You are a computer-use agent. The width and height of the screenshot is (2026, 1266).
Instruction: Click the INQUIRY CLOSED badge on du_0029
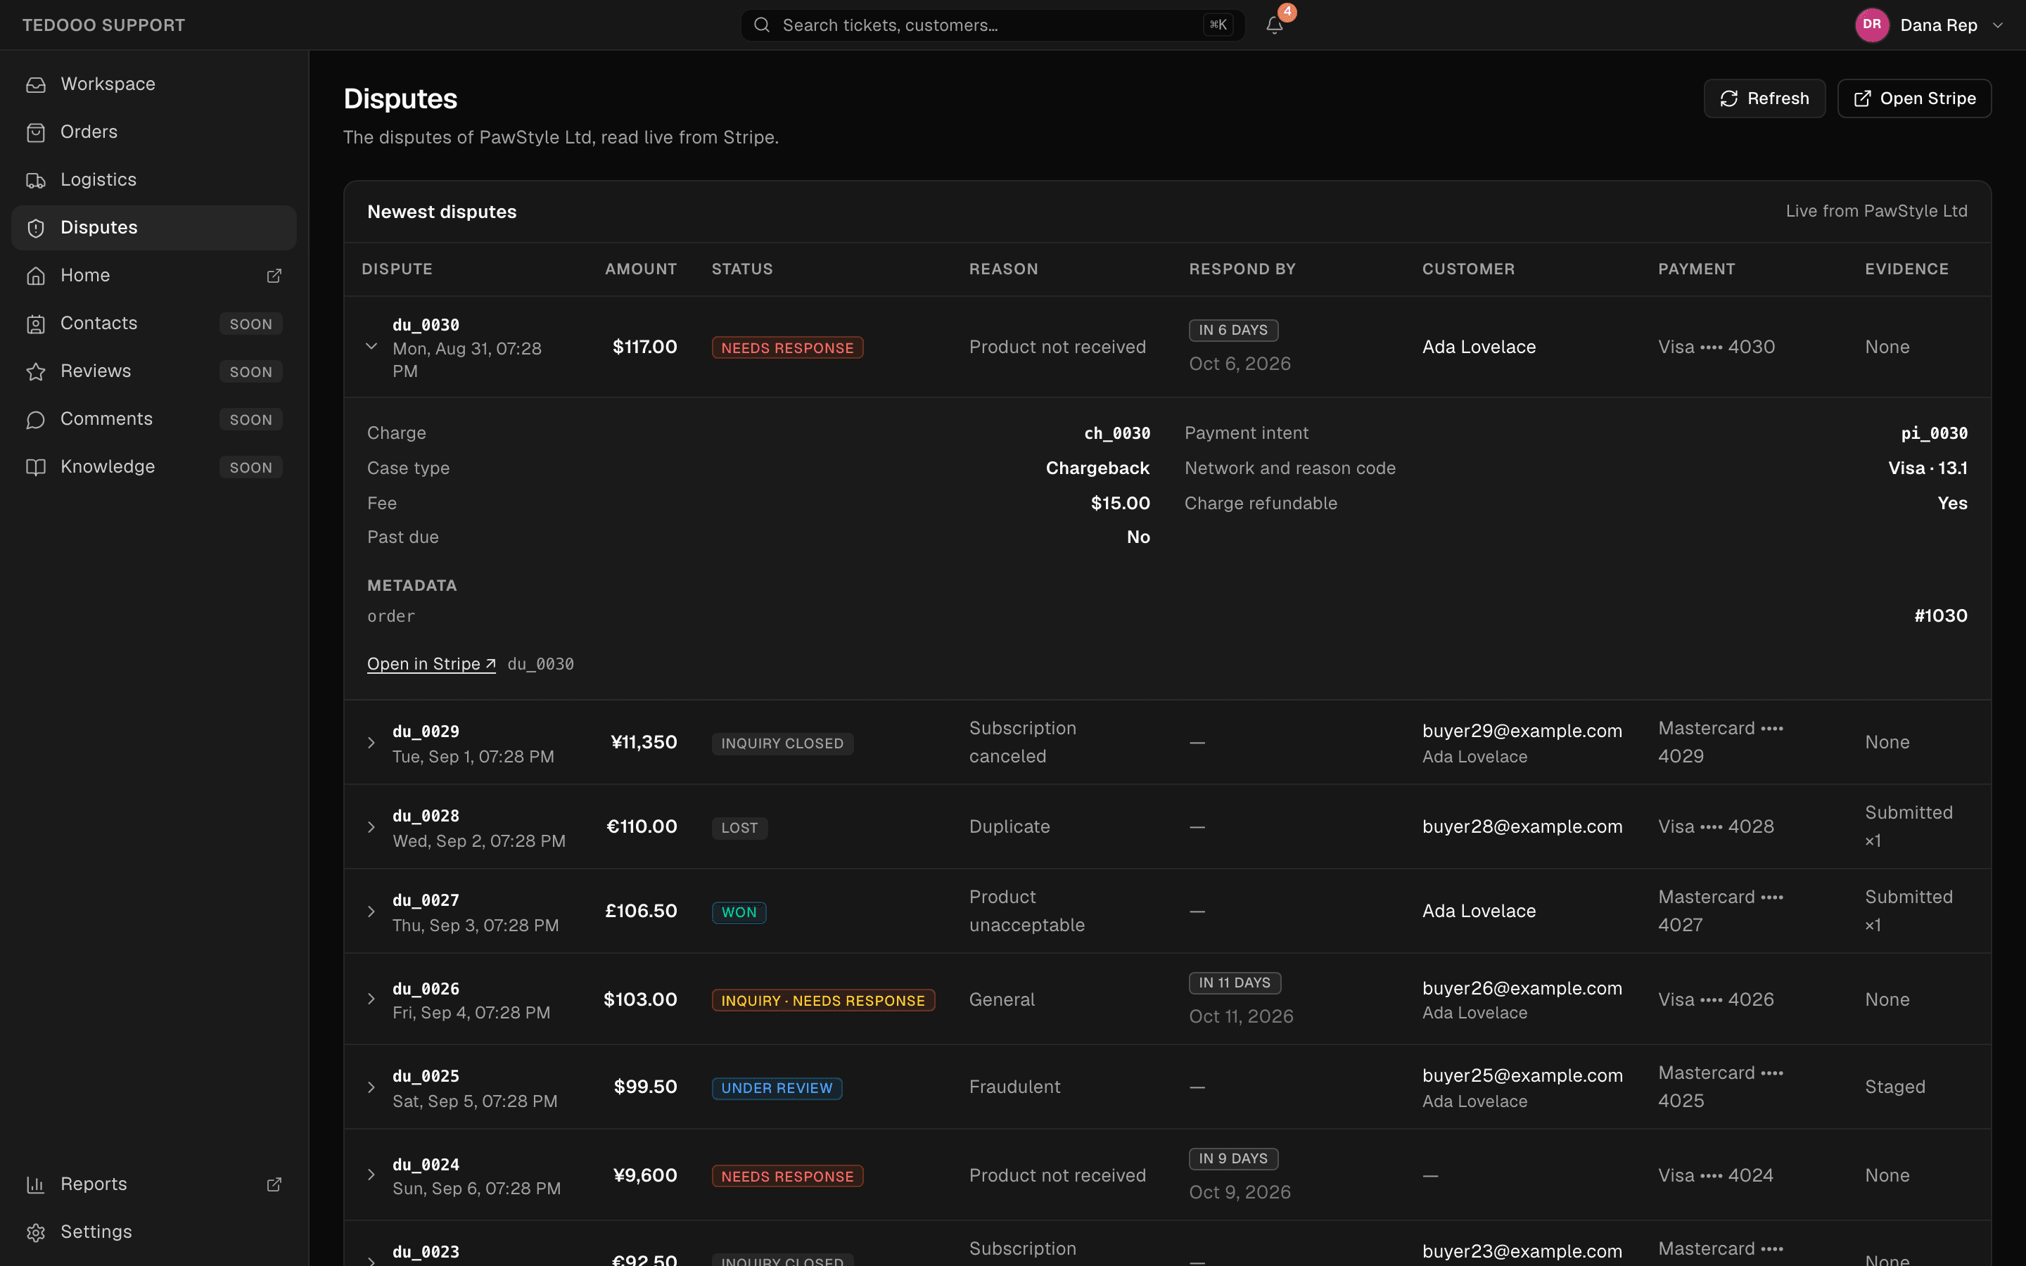[782, 743]
